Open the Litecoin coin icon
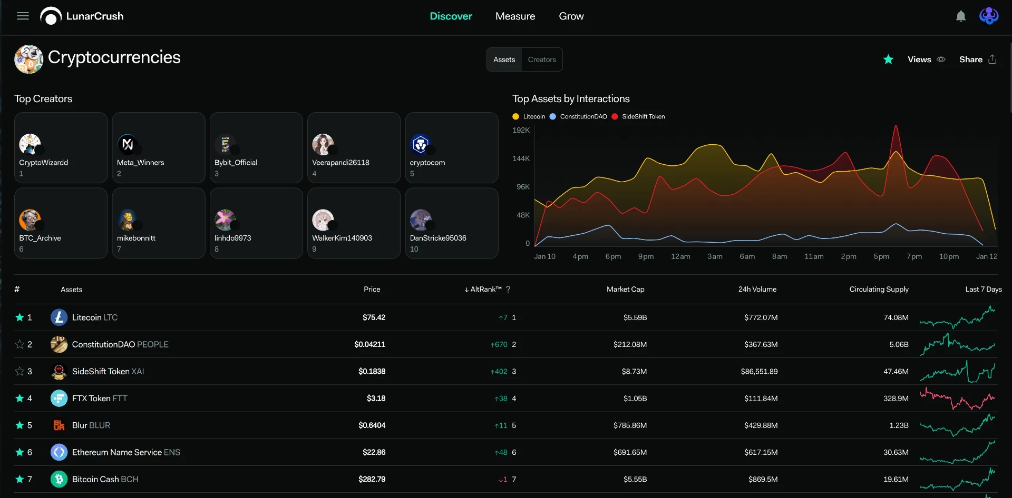 (59, 317)
